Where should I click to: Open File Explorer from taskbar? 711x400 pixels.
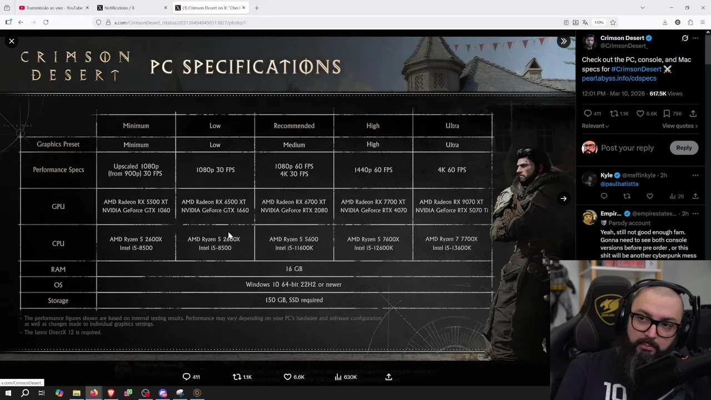(x=76, y=393)
